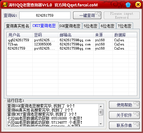Click log line with 57134877 个老密
143x133 pixels.
(45, 122)
